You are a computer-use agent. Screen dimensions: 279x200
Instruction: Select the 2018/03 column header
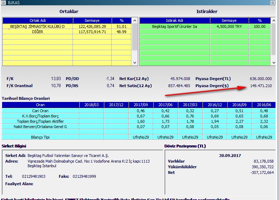92,105
